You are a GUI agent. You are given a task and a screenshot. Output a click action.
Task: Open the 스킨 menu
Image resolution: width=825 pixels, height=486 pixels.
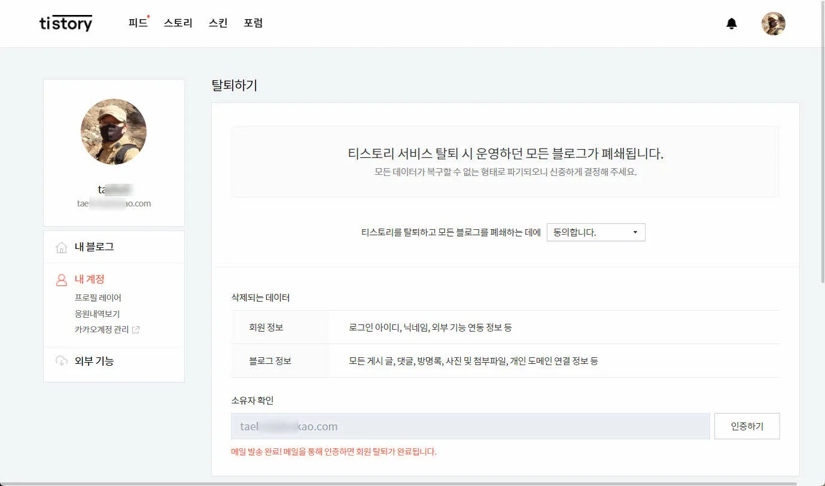pyautogui.click(x=218, y=23)
